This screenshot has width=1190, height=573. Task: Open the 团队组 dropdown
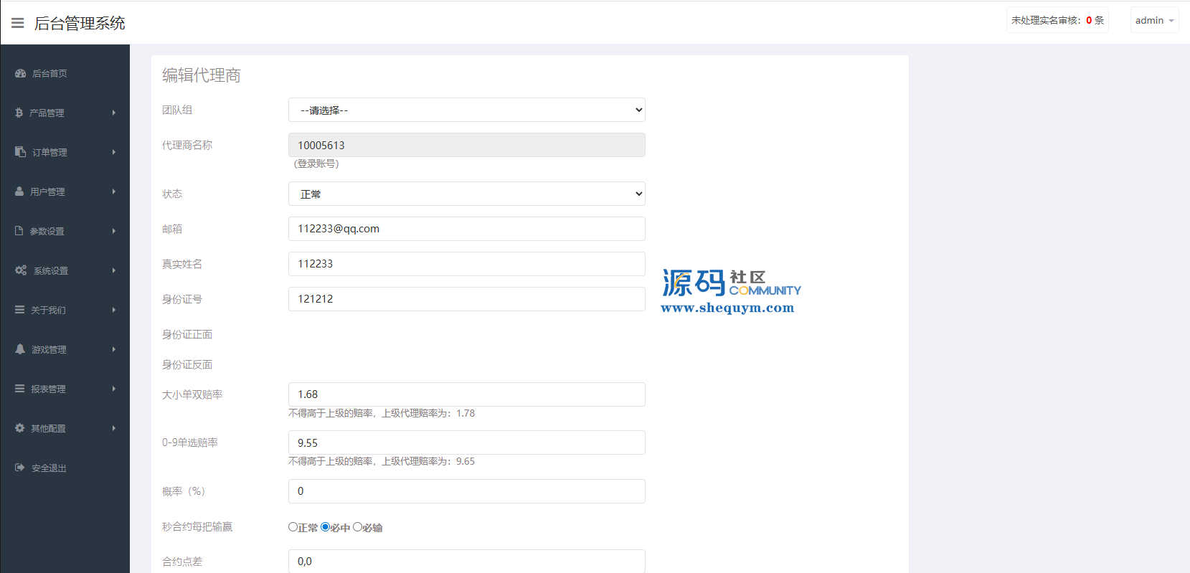pyautogui.click(x=466, y=110)
